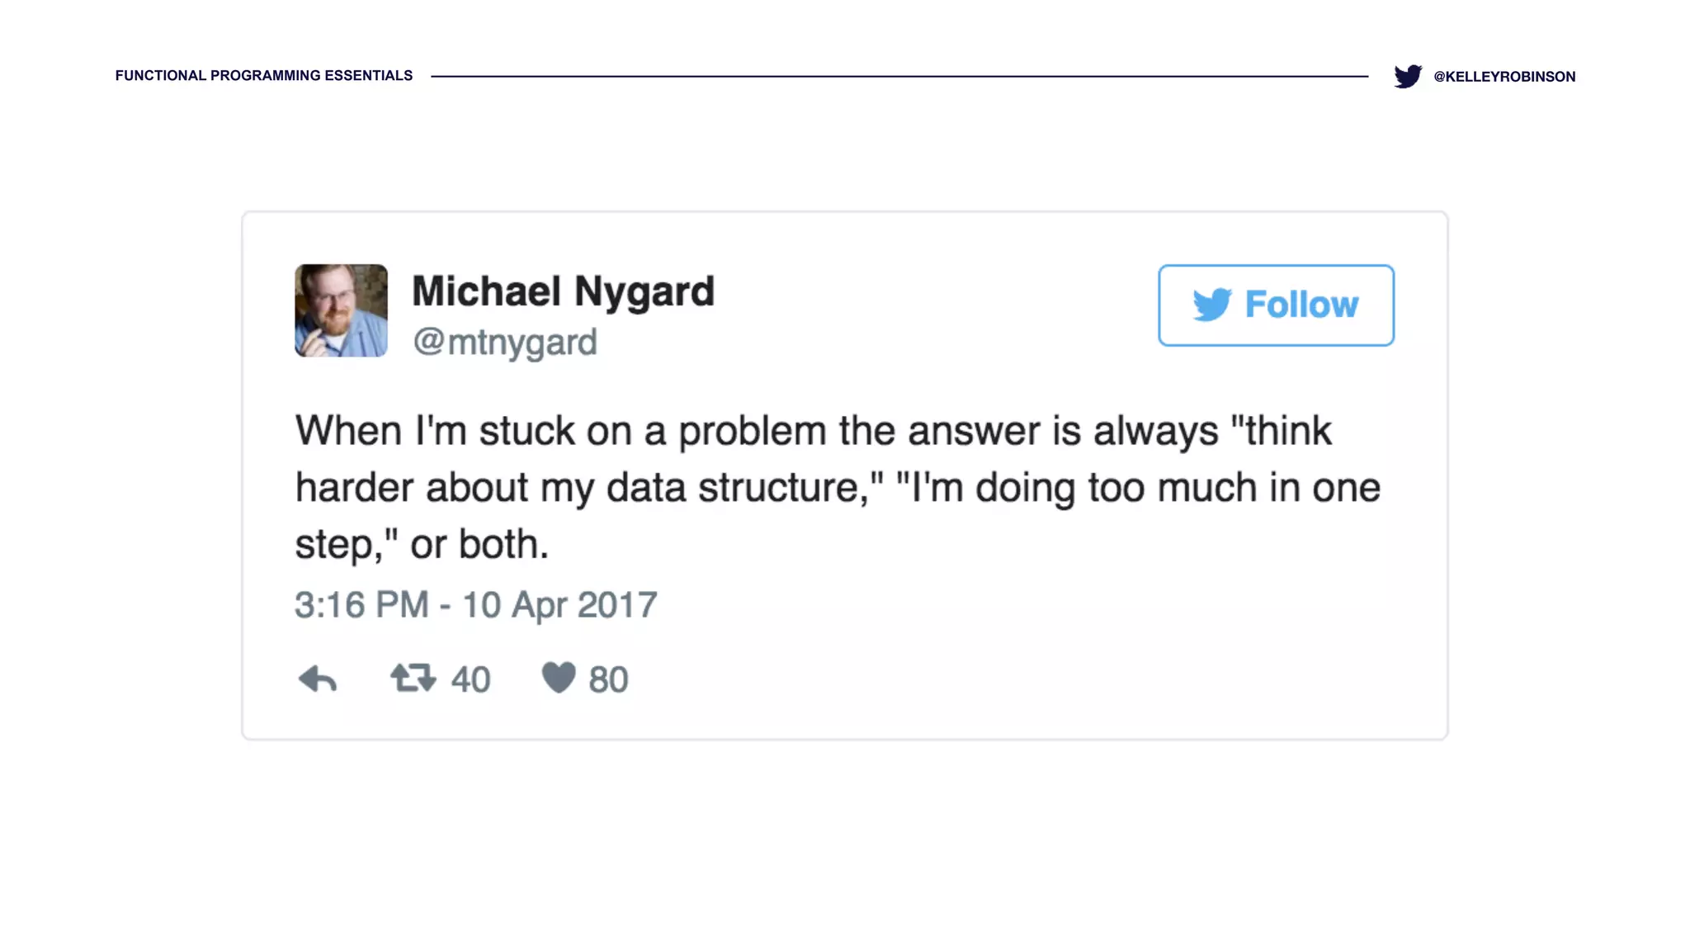
Task: Retweet using the retweet arrows icon
Action: click(x=413, y=678)
